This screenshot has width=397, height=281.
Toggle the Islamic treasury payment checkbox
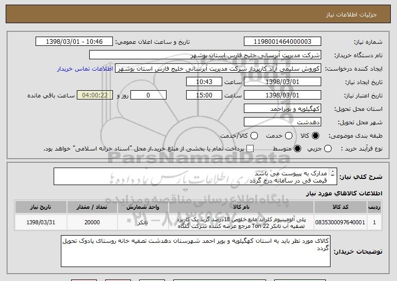250,149
